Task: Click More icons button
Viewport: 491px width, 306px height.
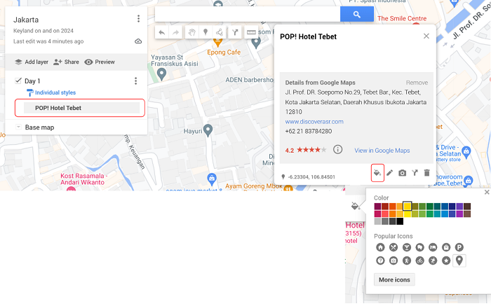Action: click(x=394, y=280)
